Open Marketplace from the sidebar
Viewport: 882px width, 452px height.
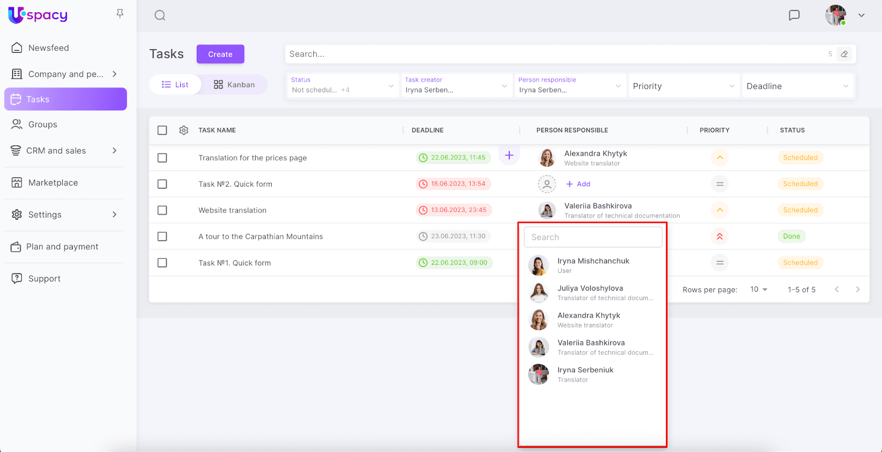click(x=53, y=183)
